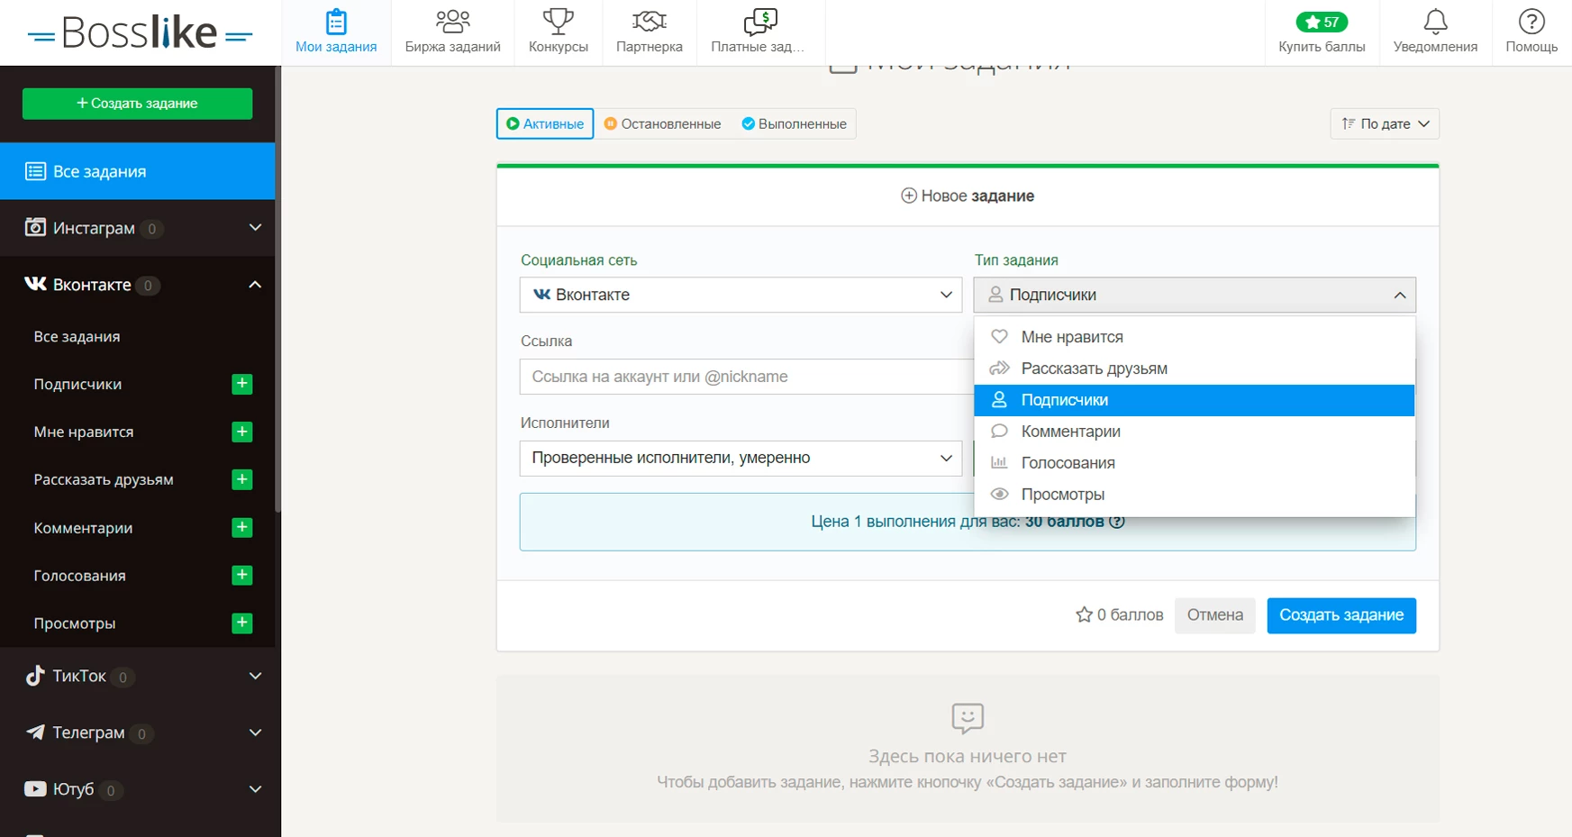Collapse the Вконтакте sidebar section

pos(137,285)
